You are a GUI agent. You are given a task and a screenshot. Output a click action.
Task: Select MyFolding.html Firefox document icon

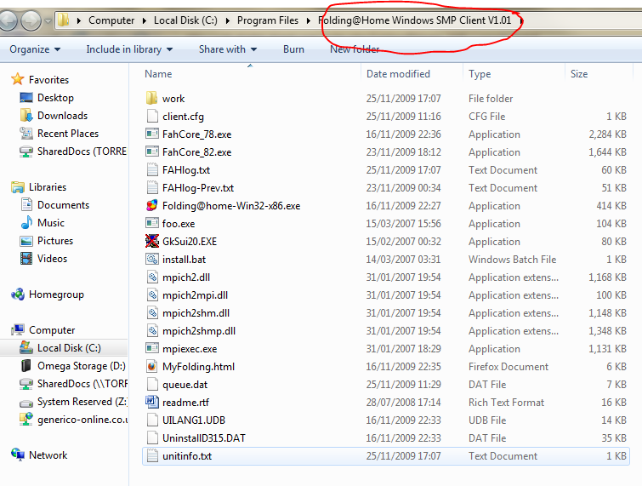[x=152, y=366]
